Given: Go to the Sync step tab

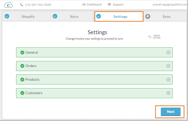Looking at the screenshot, I should pyautogui.click(x=165, y=17).
